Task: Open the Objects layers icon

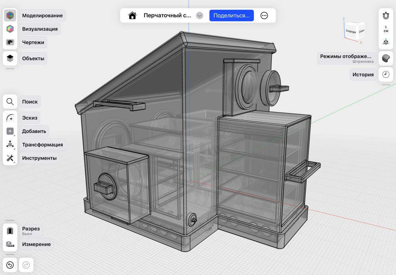Action: (10, 58)
